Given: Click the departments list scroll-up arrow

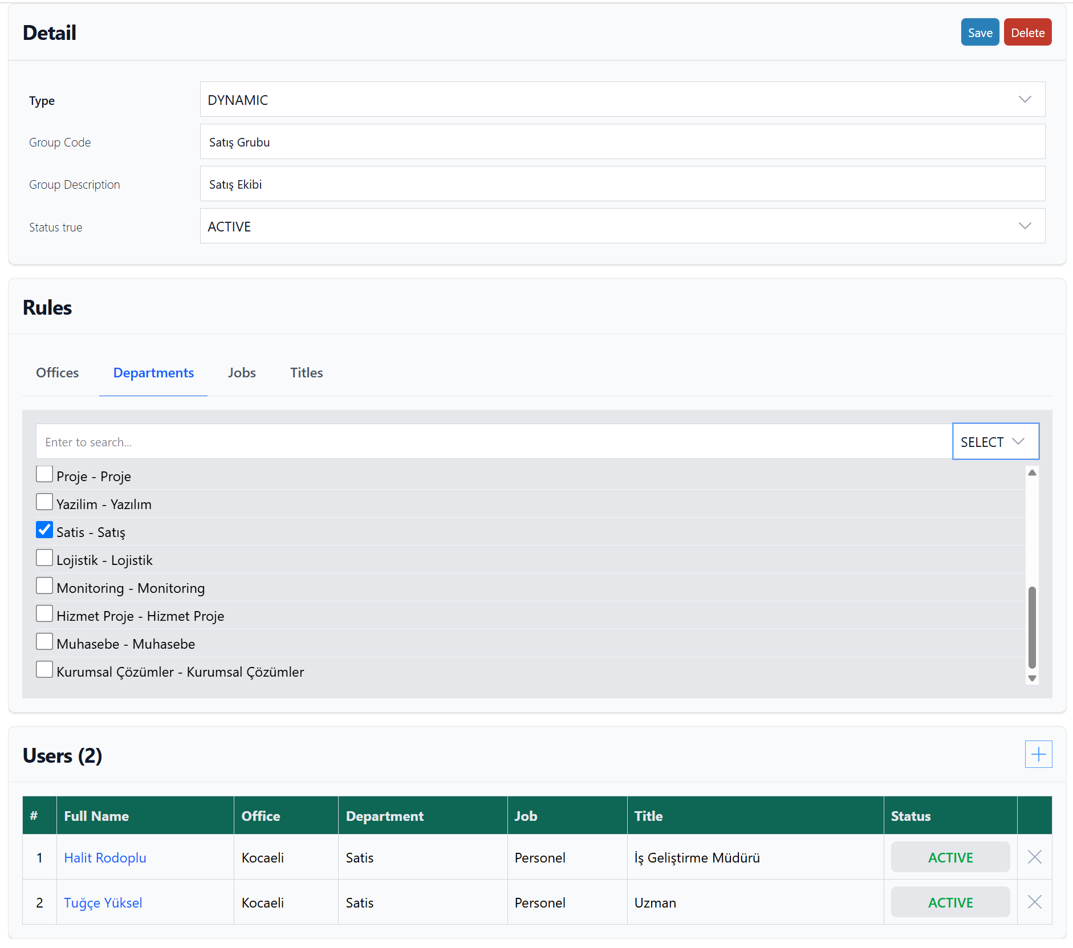Looking at the screenshot, I should (1031, 473).
